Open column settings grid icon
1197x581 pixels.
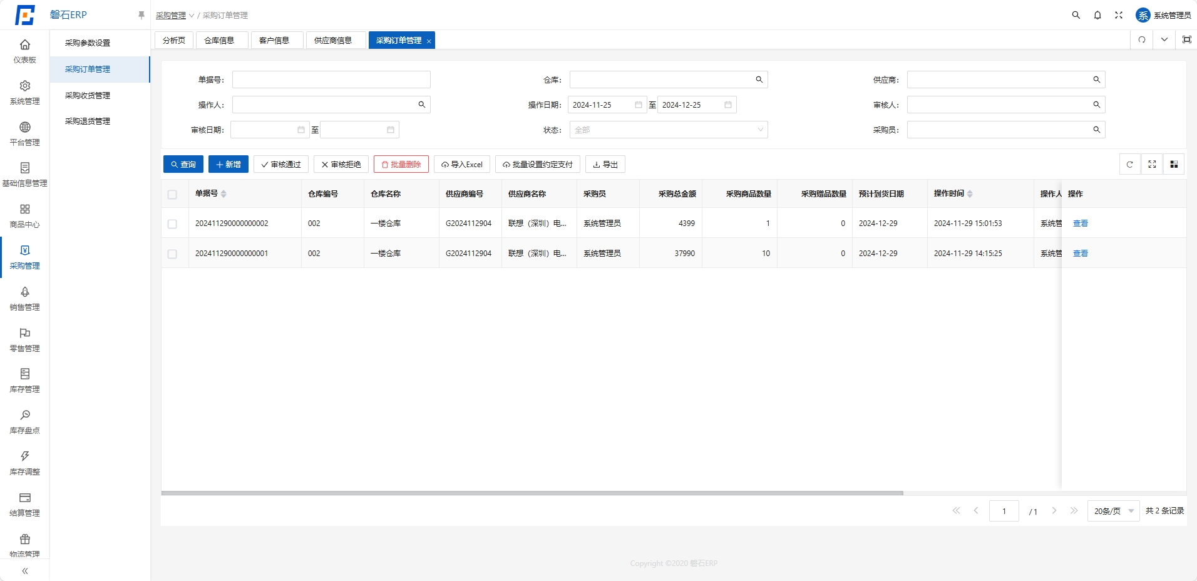click(1174, 165)
